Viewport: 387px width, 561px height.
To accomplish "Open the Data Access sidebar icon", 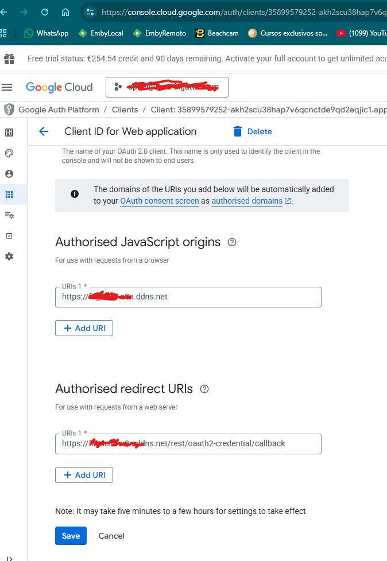I will coord(9,215).
